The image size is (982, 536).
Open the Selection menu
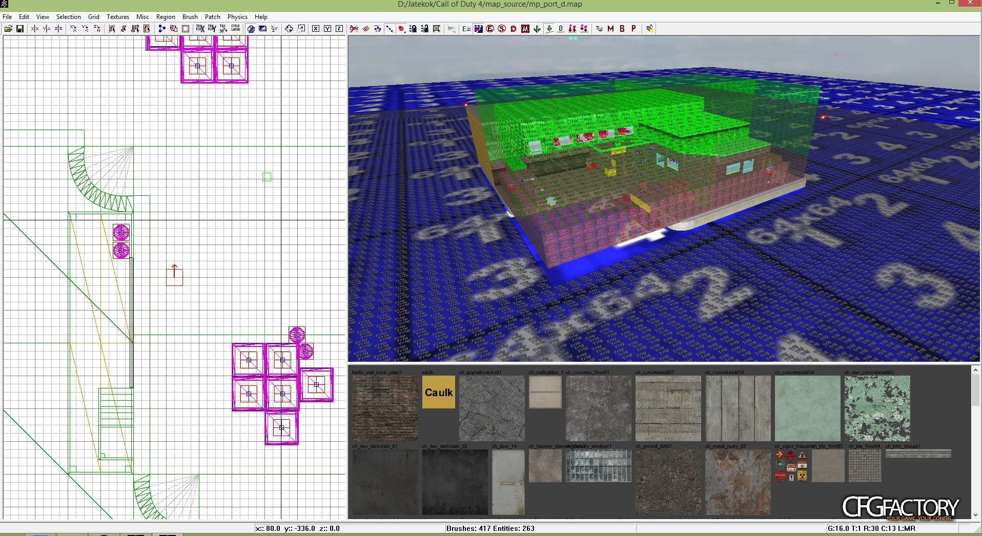[x=69, y=17]
